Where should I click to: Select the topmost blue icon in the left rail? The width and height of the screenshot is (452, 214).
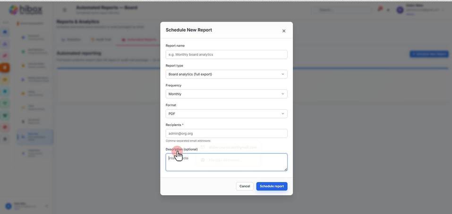click(x=5, y=32)
